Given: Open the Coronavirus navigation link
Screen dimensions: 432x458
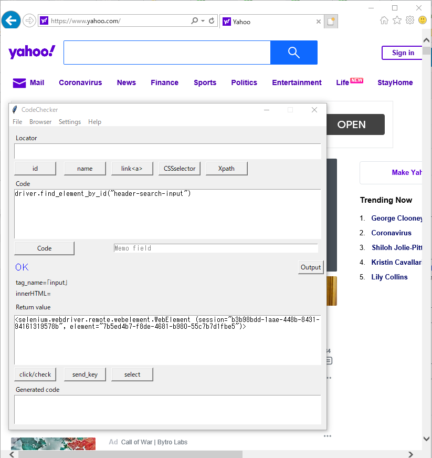Looking at the screenshot, I should tap(80, 82).
